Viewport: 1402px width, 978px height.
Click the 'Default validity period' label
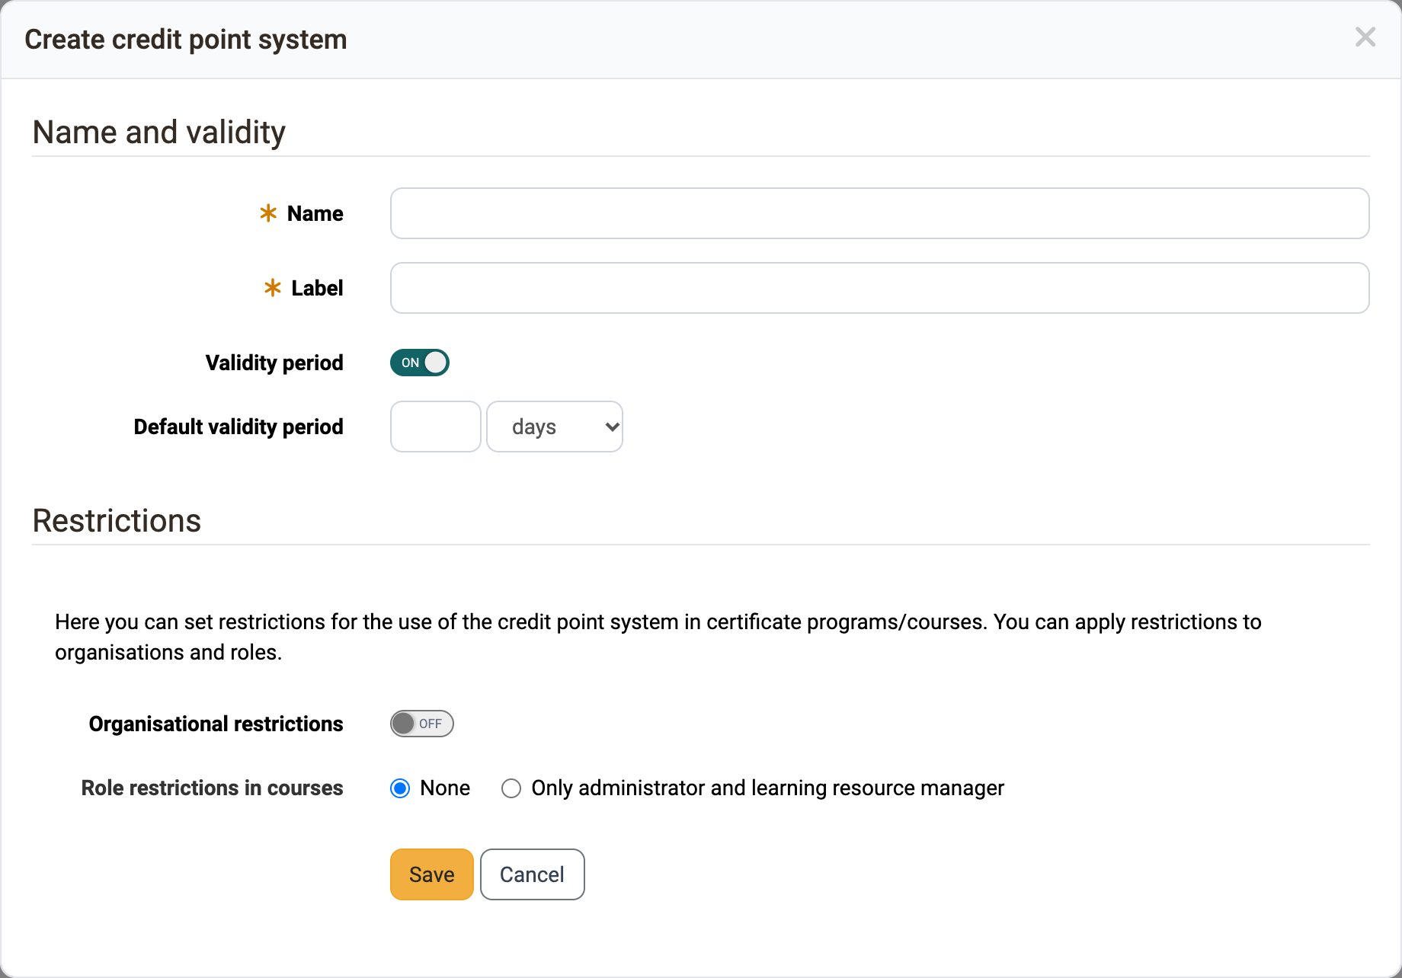(x=238, y=427)
